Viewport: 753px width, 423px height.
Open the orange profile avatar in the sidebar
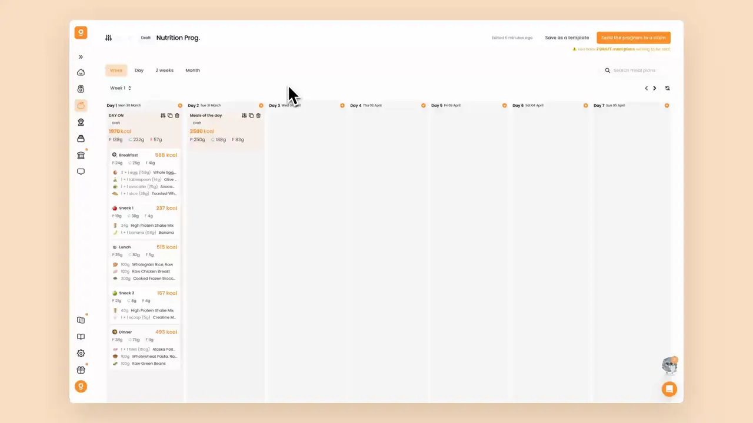[x=81, y=386]
